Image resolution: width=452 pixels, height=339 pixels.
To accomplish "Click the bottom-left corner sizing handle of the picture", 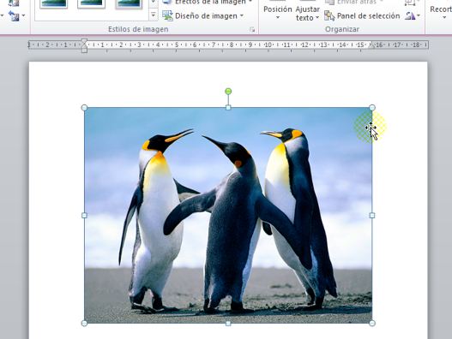I will 84,324.
